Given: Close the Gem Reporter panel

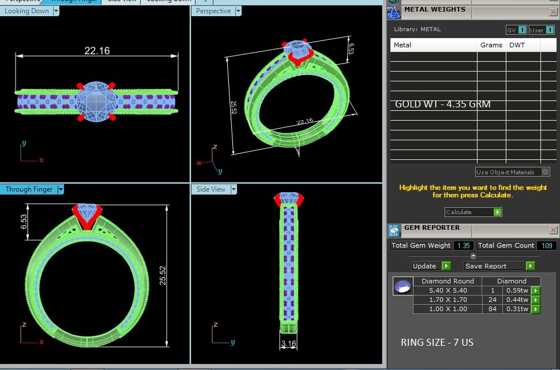Looking at the screenshot, I should click(553, 230).
